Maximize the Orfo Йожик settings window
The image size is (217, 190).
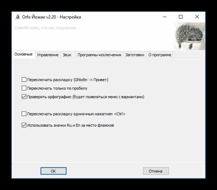pyautogui.click(x=181, y=17)
